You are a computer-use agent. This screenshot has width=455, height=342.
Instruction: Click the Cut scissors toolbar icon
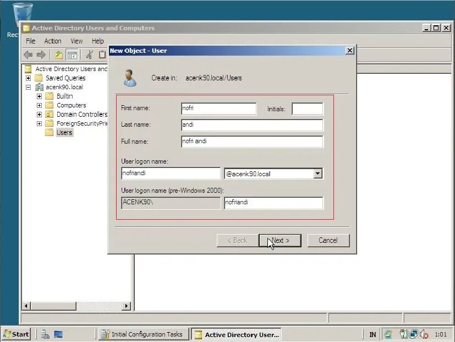89,55
